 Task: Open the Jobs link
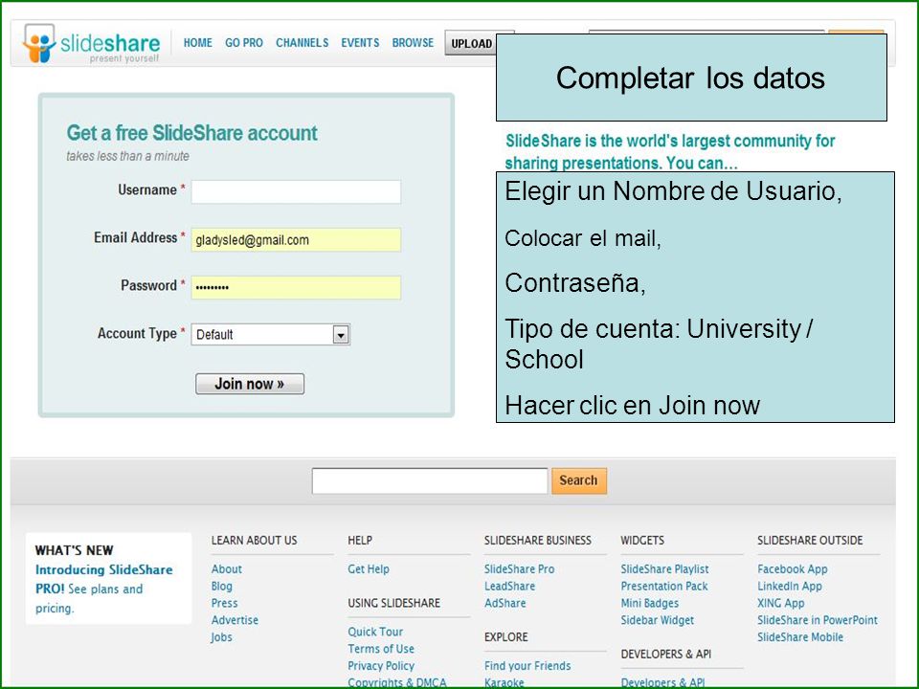click(221, 637)
